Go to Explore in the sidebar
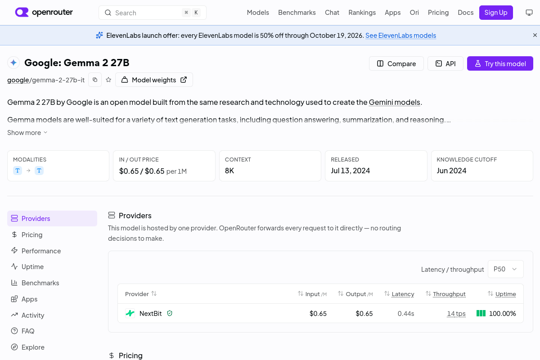The height and width of the screenshot is (360, 540). point(52,347)
